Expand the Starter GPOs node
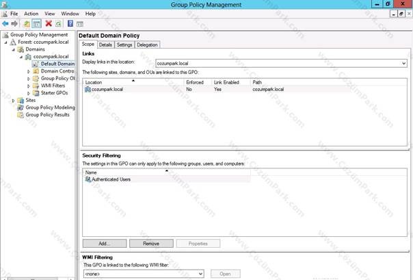The image size is (413, 280). [29, 93]
